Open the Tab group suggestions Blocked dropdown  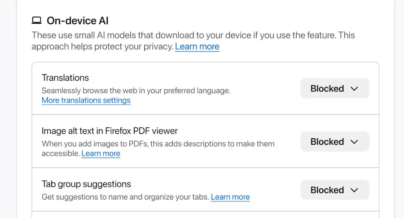(x=334, y=190)
